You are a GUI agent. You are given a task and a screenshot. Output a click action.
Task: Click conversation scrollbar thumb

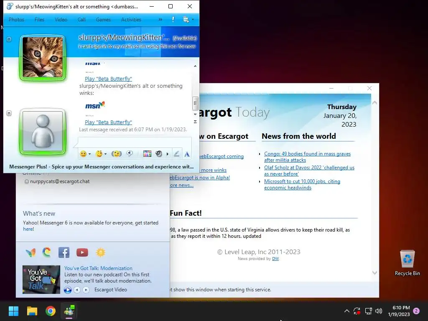[x=195, y=103]
